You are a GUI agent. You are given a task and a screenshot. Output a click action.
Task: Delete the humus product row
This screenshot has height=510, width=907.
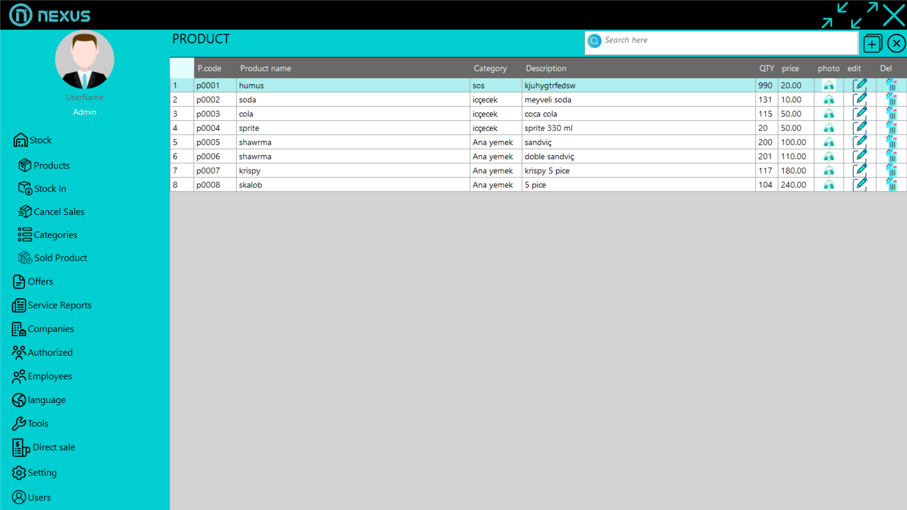click(x=891, y=86)
